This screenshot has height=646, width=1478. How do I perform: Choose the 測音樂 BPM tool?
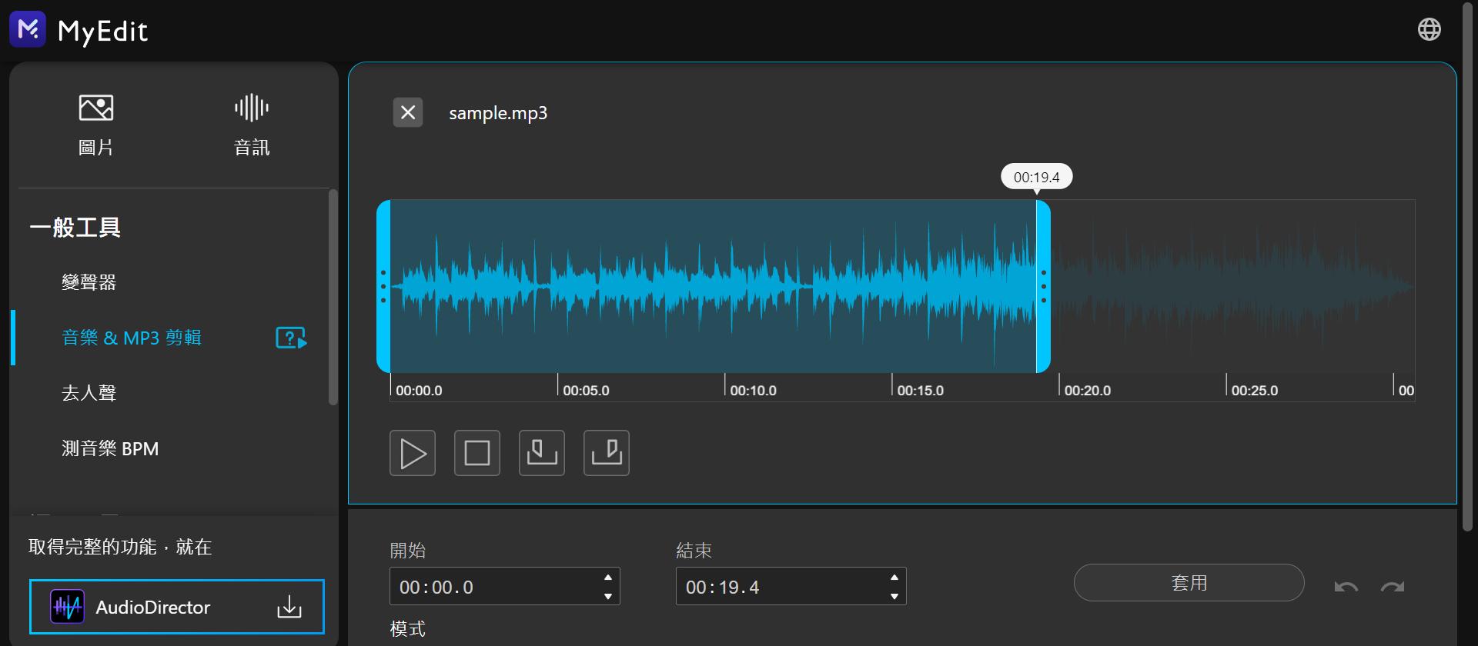[110, 448]
